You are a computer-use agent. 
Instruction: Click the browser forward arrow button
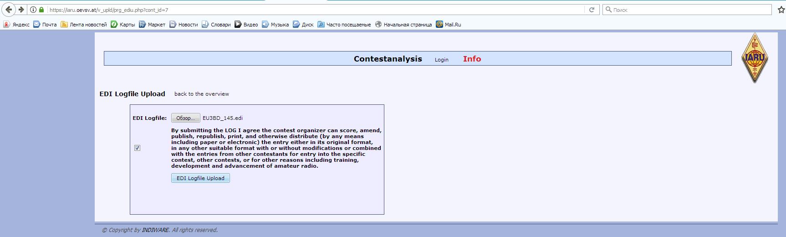(x=21, y=10)
